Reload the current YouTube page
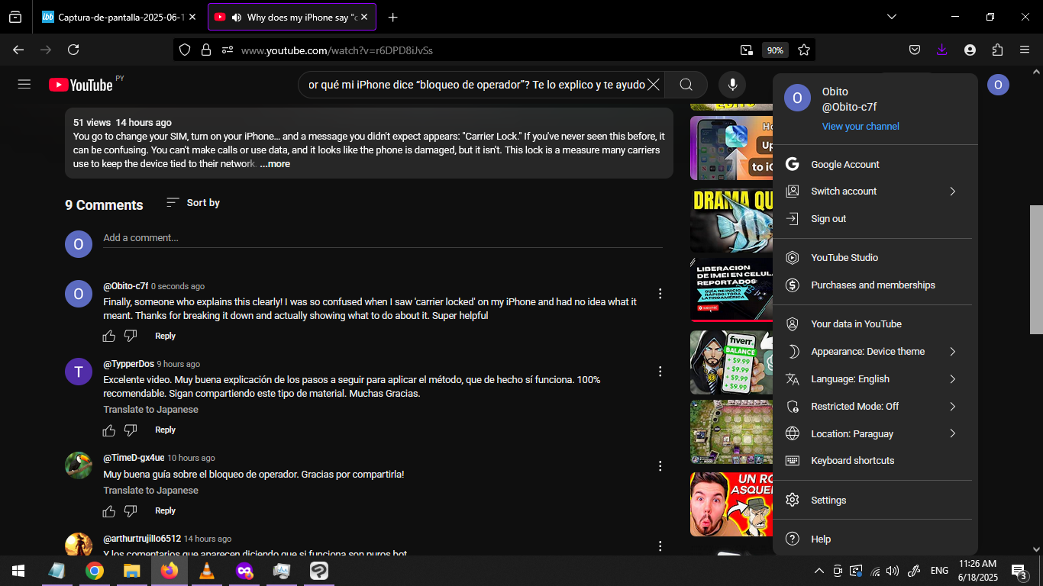The width and height of the screenshot is (1043, 586). (x=73, y=50)
